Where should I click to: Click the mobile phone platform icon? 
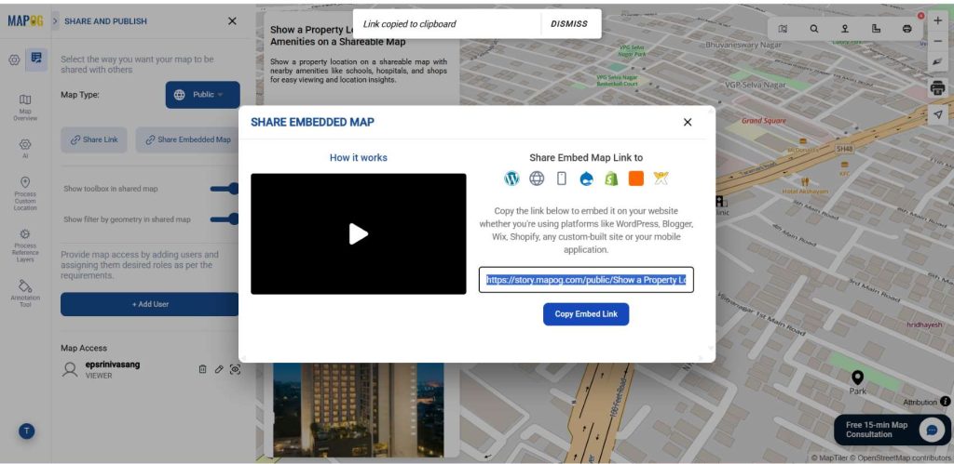point(562,178)
